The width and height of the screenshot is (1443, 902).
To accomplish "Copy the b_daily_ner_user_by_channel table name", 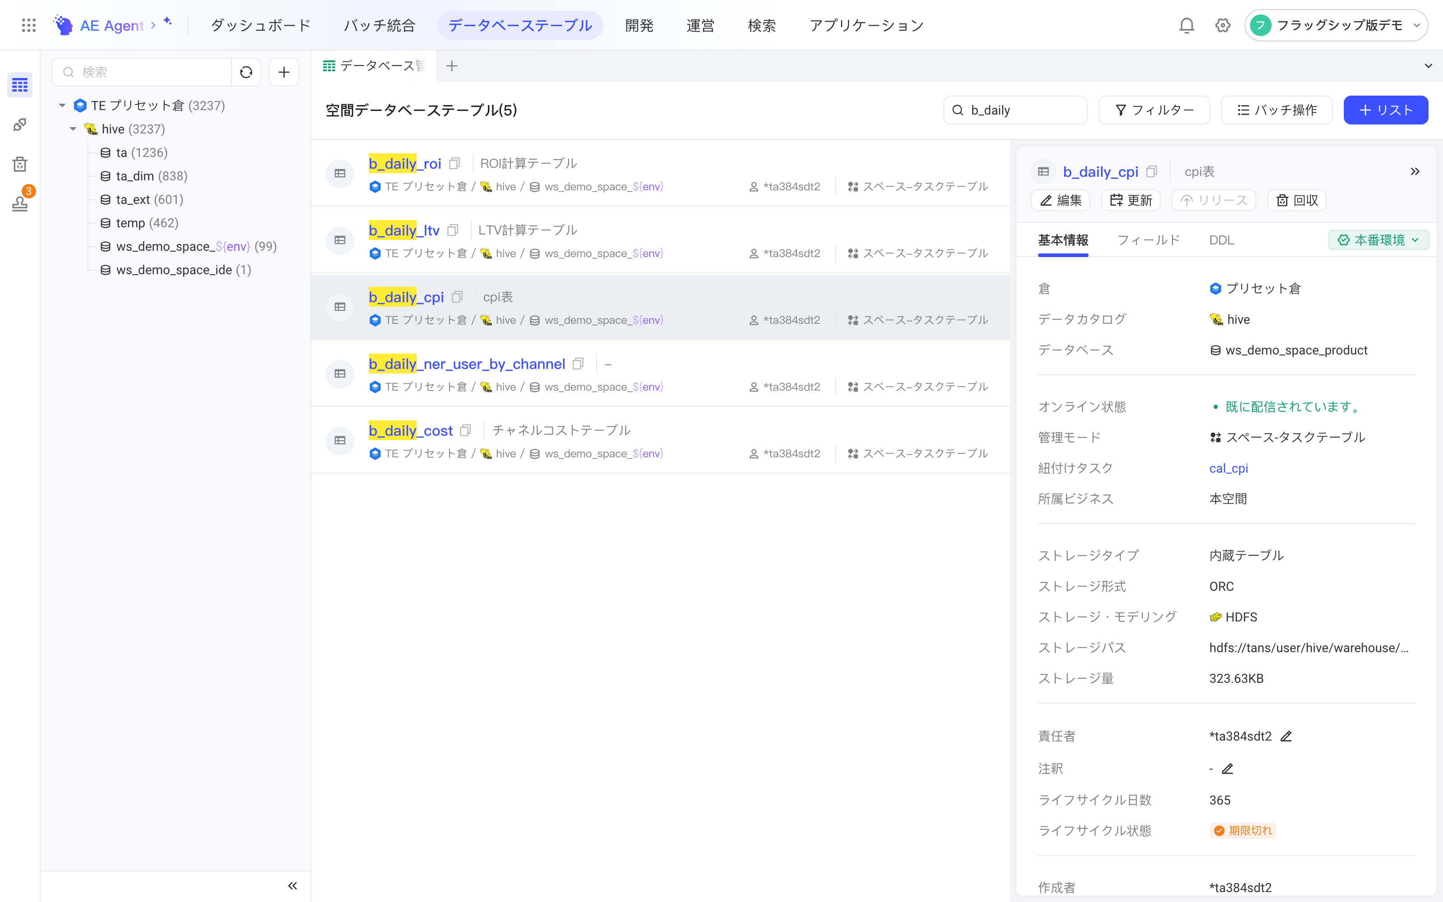I will [578, 364].
